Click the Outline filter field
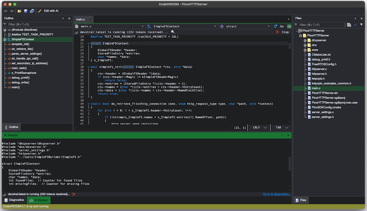The width and height of the screenshot is (367, 211). click(37, 24)
